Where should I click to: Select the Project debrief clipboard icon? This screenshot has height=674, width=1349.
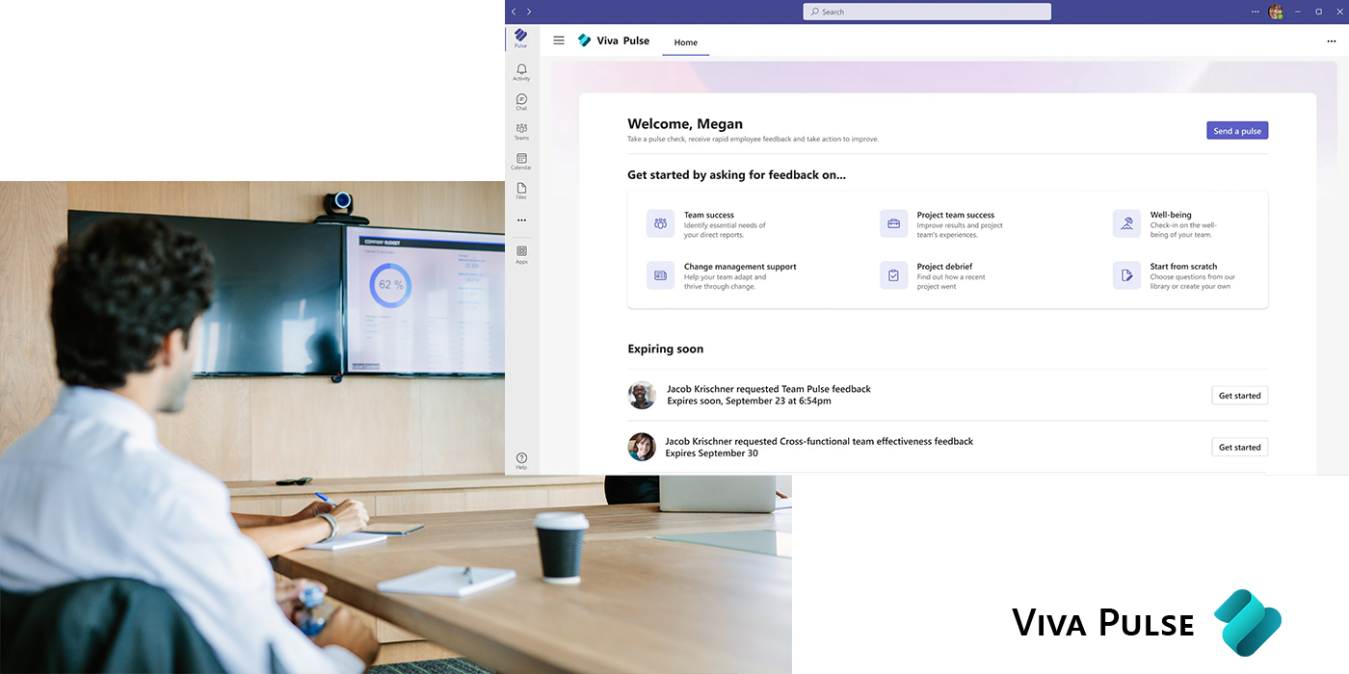click(893, 275)
